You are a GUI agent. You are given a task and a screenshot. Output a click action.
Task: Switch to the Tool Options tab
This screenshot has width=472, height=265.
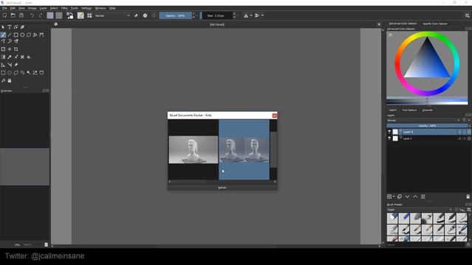tap(409, 110)
